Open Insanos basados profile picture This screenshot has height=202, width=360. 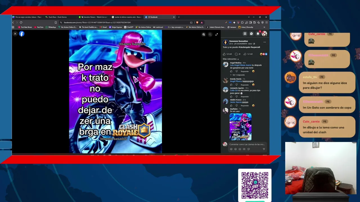pyautogui.click(x=225, y=42)
